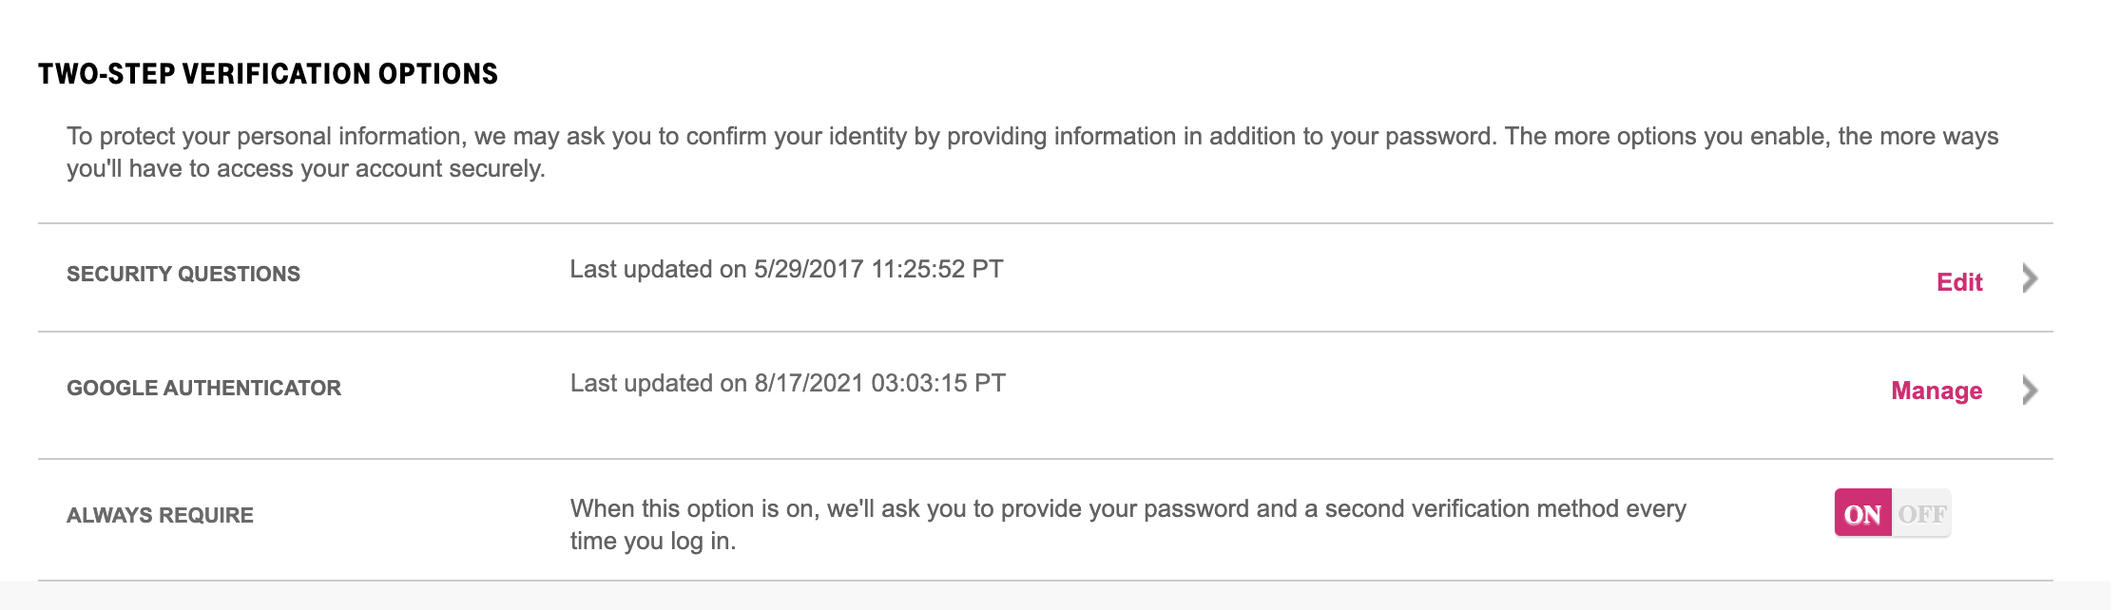Switch Always Require to ON
Image resolution: width=2120 pixels, height=610 pixels.
click(1862, 514)
